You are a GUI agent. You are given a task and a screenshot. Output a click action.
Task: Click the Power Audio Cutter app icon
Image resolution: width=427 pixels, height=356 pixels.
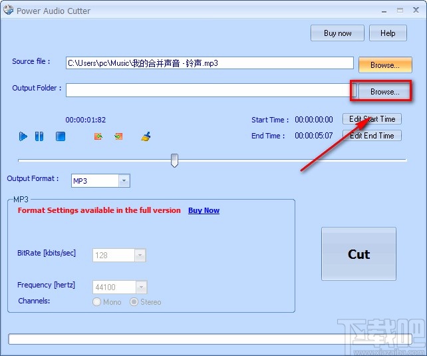8,10
